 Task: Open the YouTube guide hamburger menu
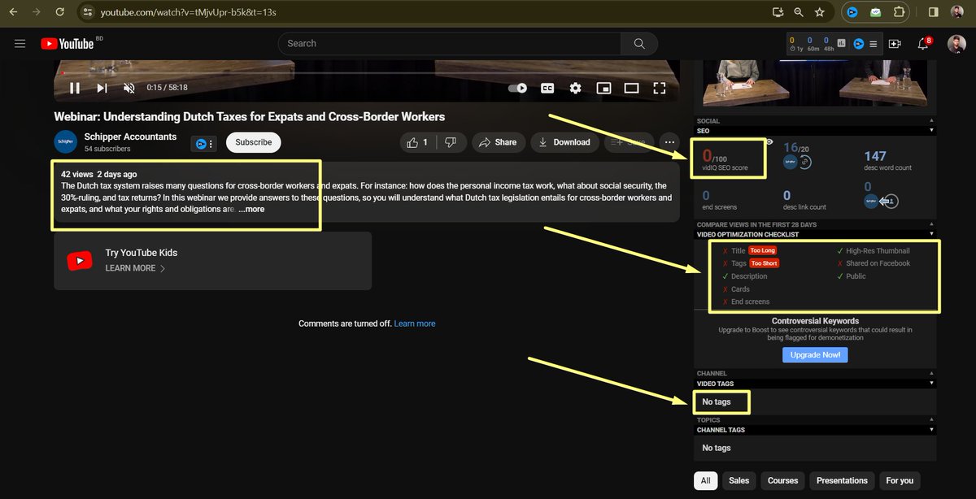[x=20, y=43]
